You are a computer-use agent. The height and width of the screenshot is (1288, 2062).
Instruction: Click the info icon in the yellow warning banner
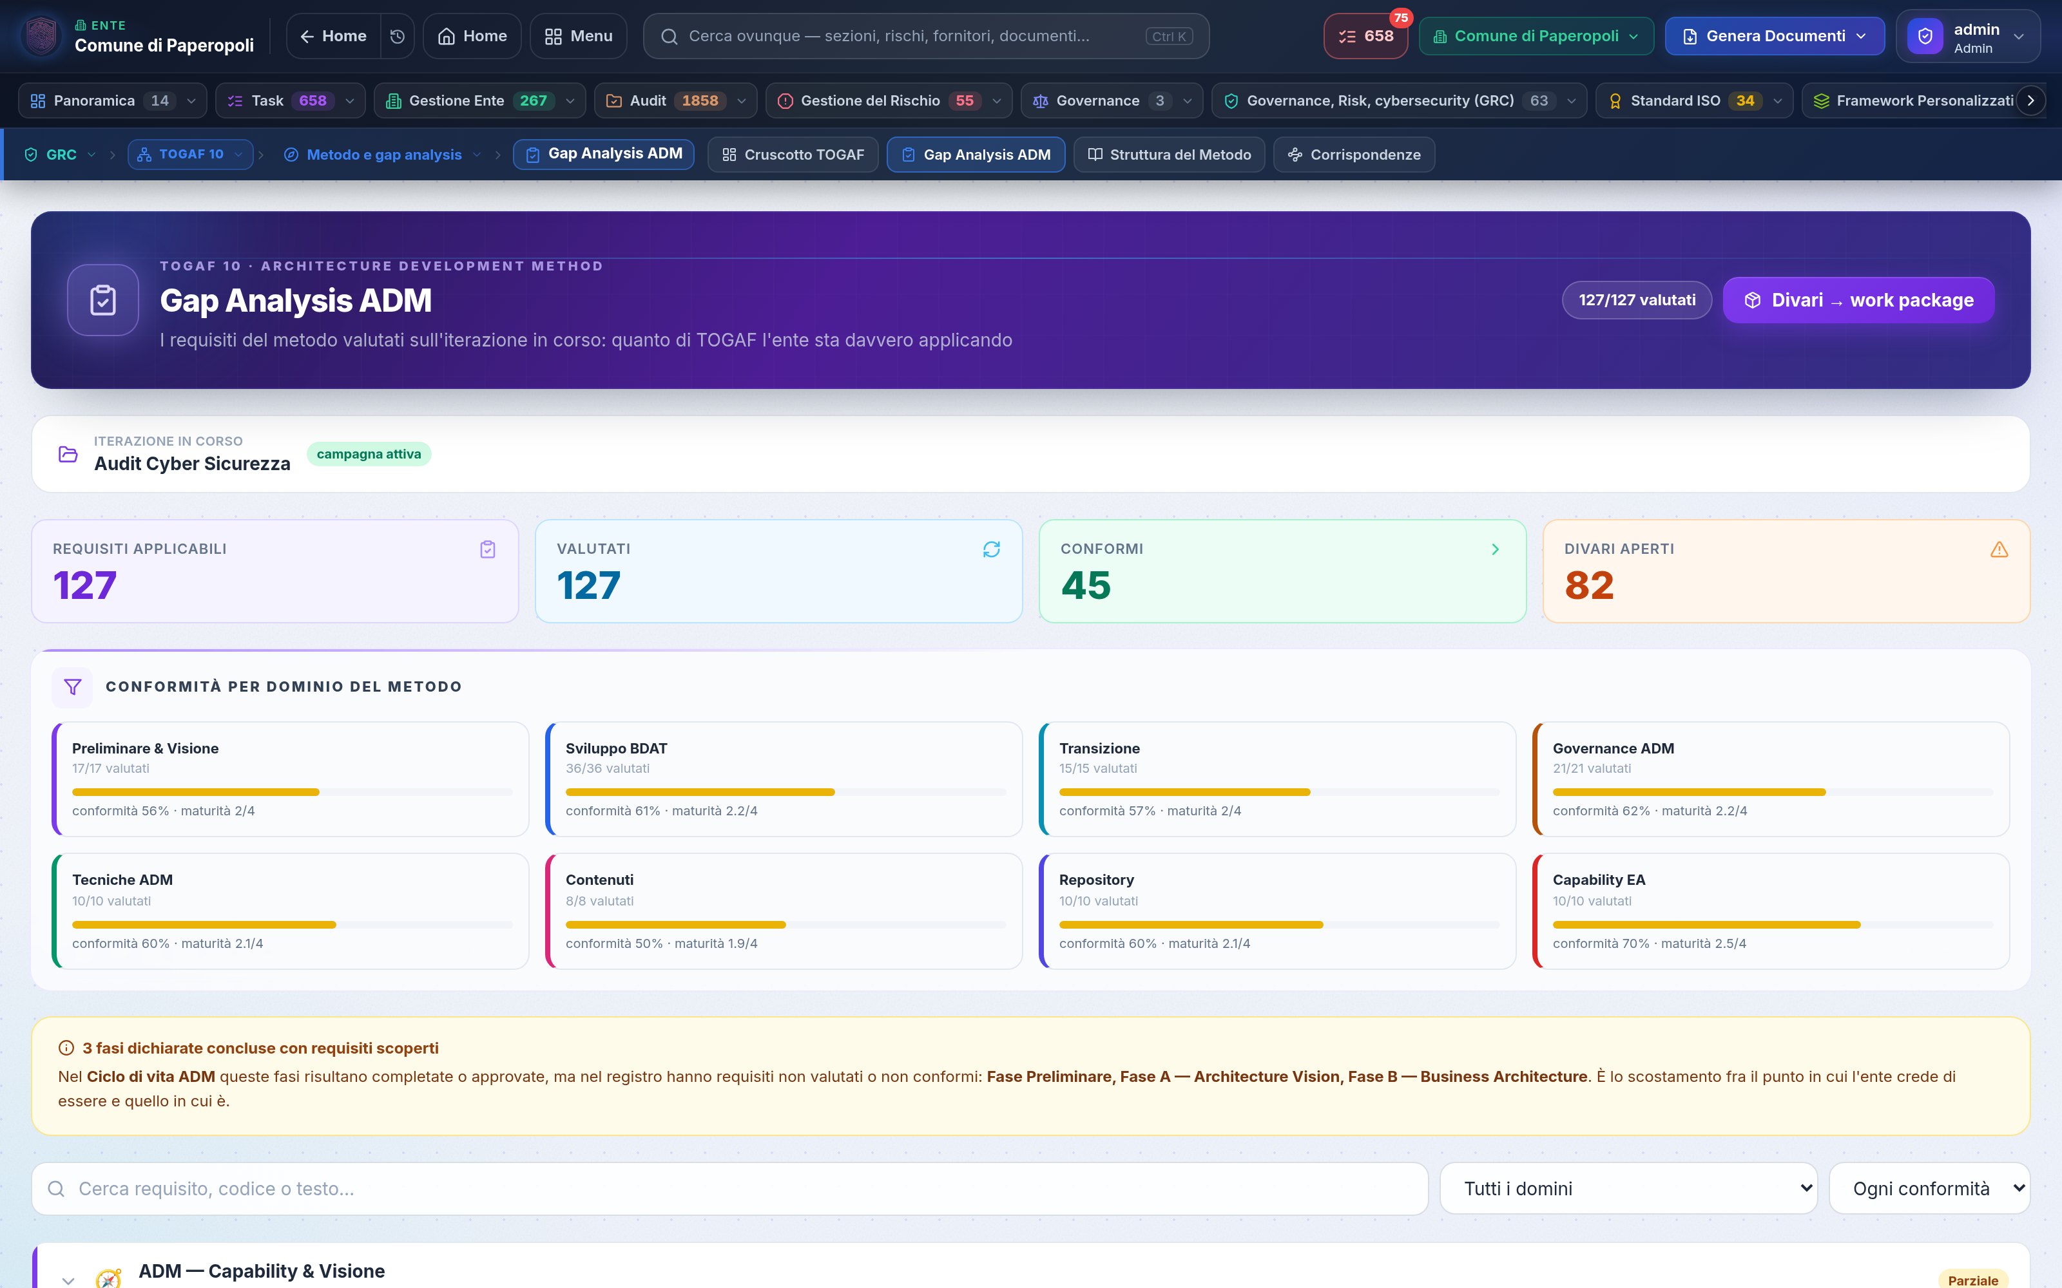pyautogui.click(x=66, y=1048)
